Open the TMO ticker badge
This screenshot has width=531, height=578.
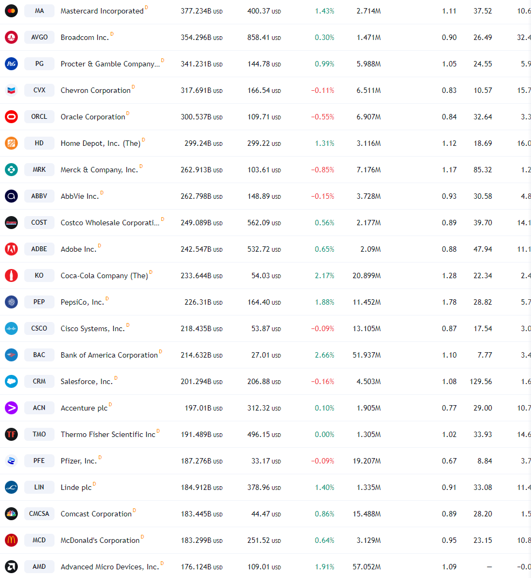coord(39,434)
